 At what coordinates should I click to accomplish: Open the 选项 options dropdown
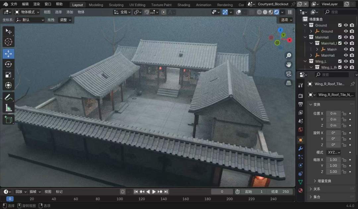tap(286, 20)
